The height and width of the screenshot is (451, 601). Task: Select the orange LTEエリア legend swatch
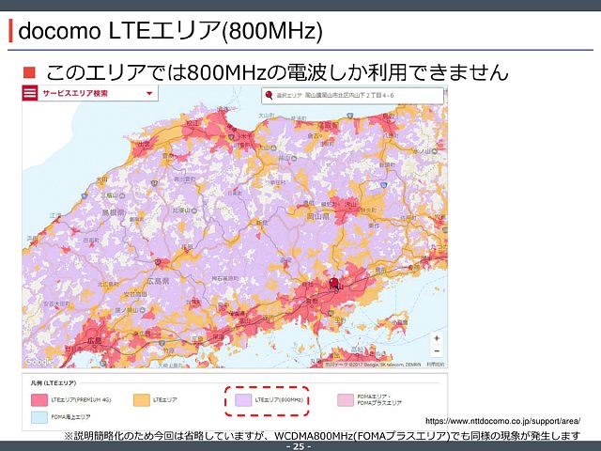pos(142,400)
